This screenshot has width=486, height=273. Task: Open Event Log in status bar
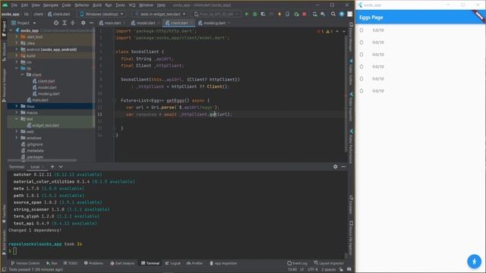point(297,263)
